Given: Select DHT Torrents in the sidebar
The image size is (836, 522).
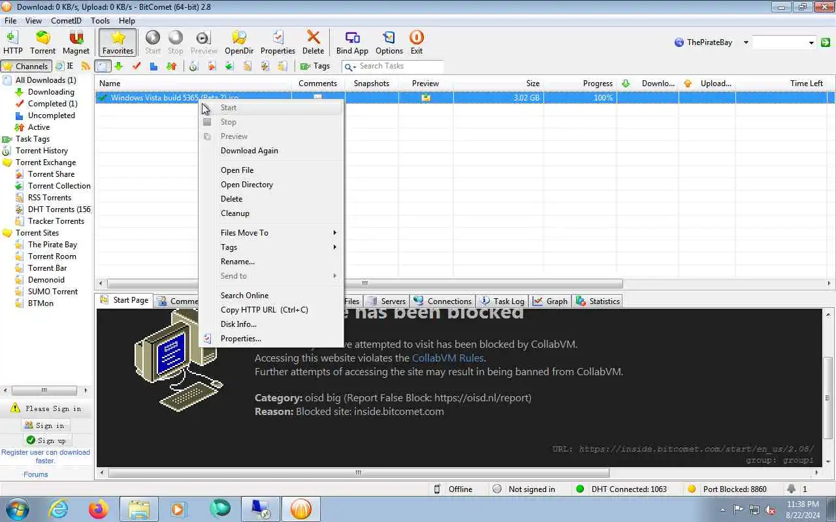Looking at the screenshot, I should pos(59,209).
